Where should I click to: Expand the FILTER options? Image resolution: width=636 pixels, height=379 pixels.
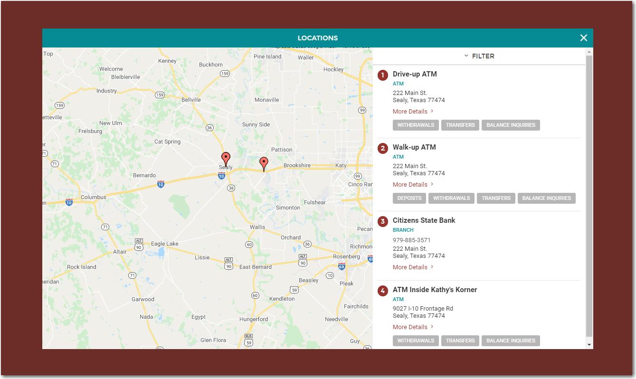[479, 56]
